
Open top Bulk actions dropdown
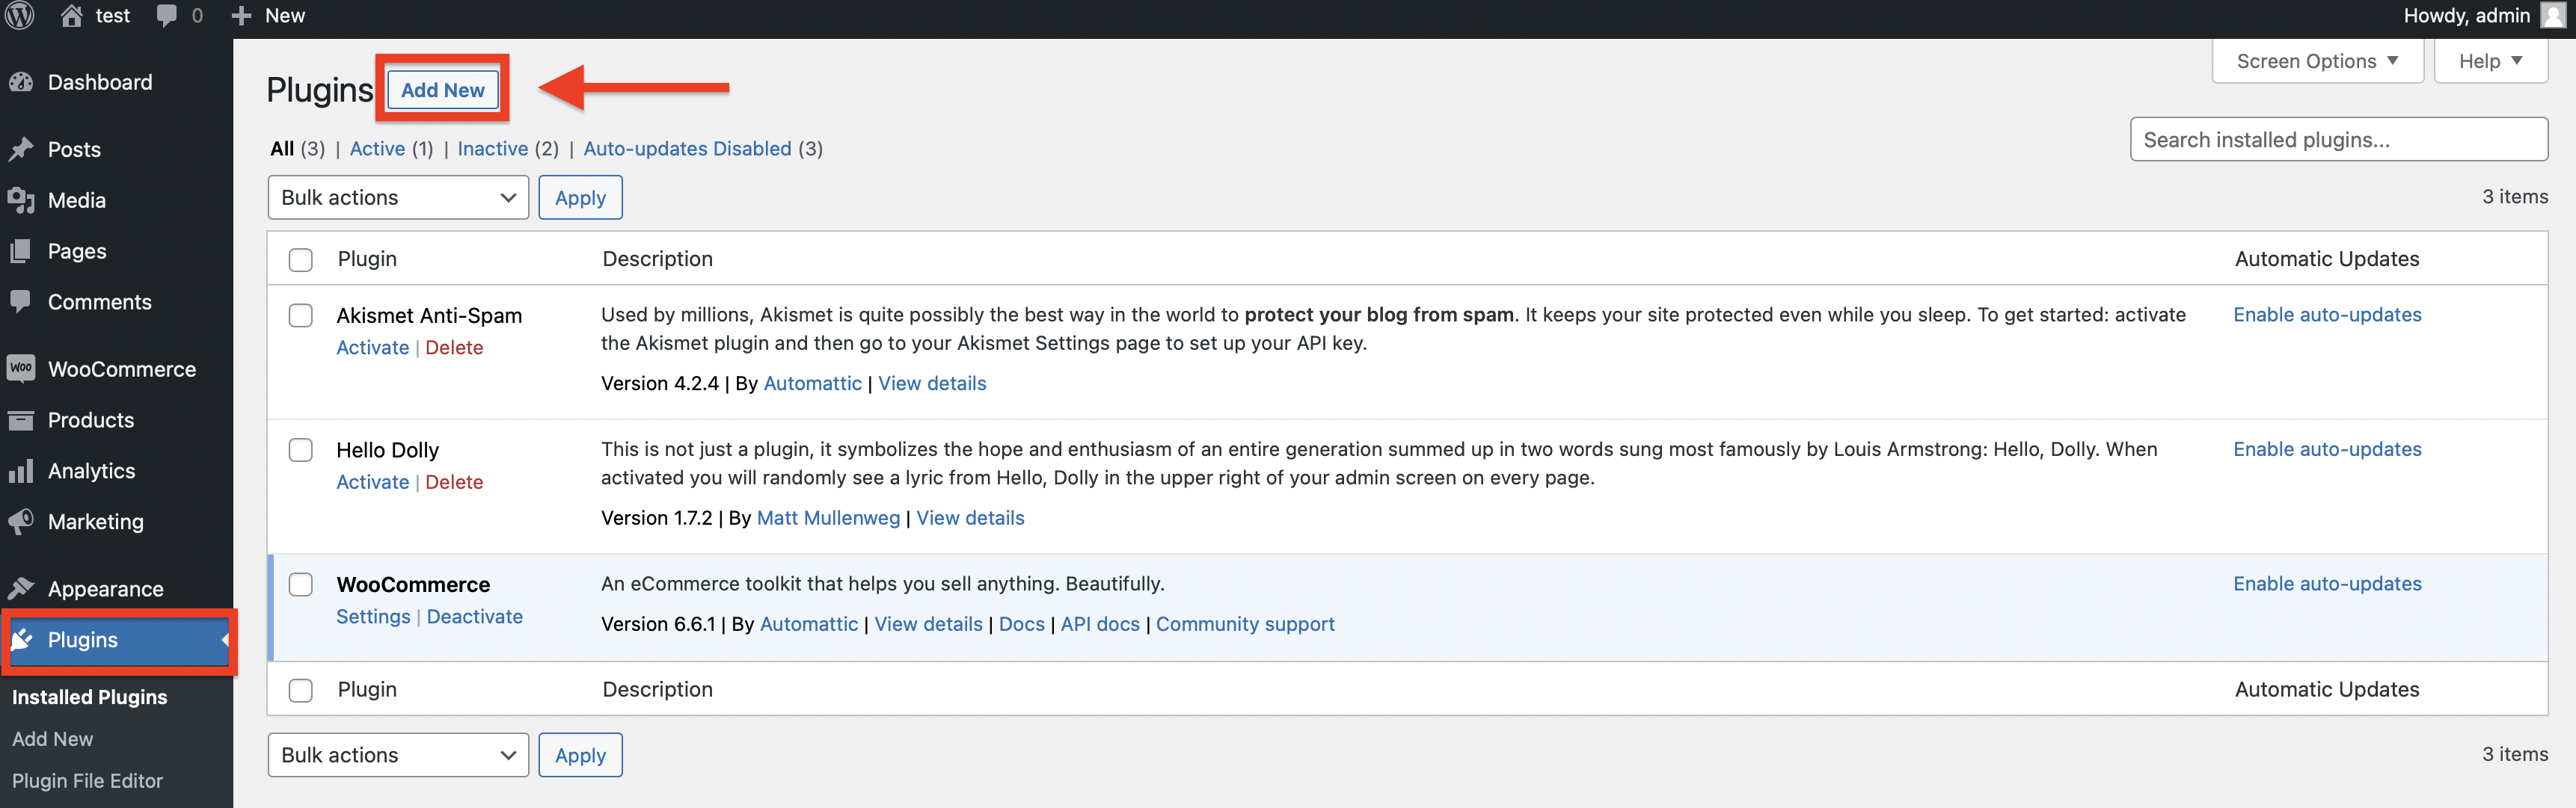[398, 198]
